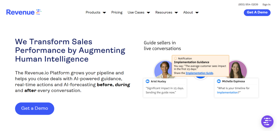Open the Resources menu
This screenshot has height=131, width=277.
click(x=164, y=12)
